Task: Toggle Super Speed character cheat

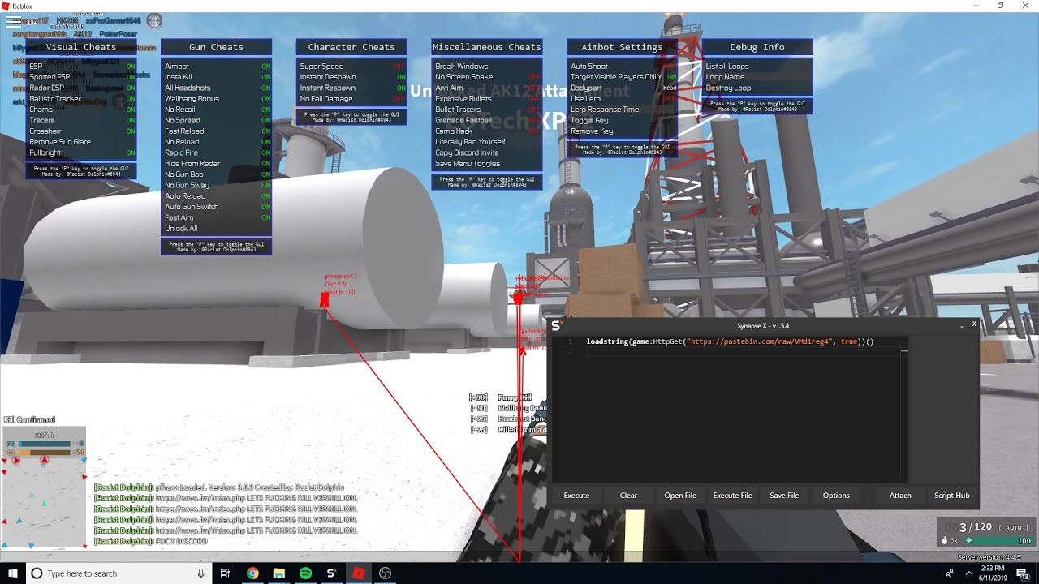Action: click(352, 67)
